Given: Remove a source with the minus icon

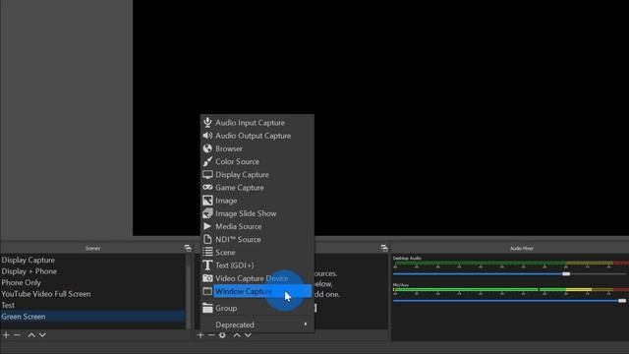Looking at the screenshot, I should pos(211,334).
